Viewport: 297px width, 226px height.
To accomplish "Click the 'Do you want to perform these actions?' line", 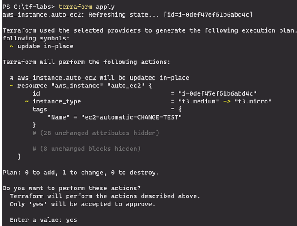I will point(72,188).
